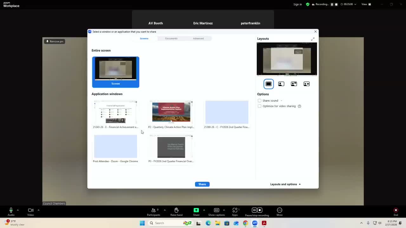This screenshot has height=228, width=406.
Task: Click the Remove pin button
Action: (55, 41)
